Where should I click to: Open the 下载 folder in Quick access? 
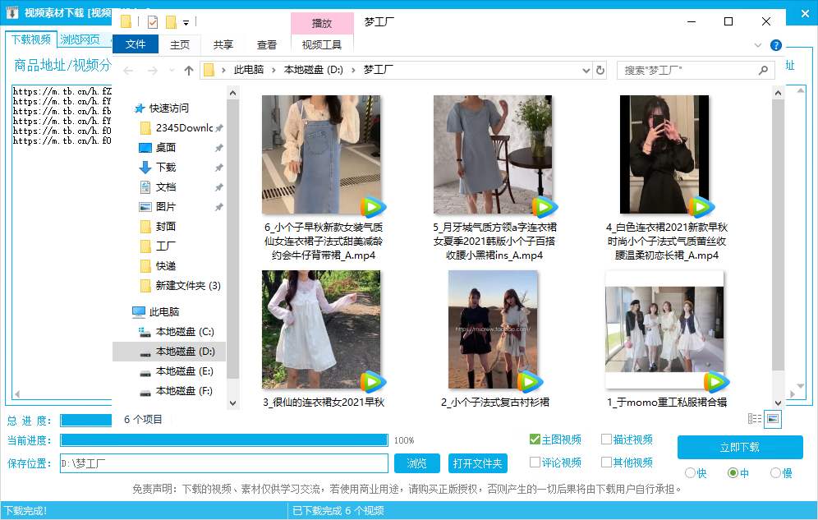[x=166, y=168]
